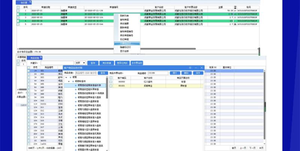
Task: Focus the 商品信息 search box in dialog
Action: (86, 73)
